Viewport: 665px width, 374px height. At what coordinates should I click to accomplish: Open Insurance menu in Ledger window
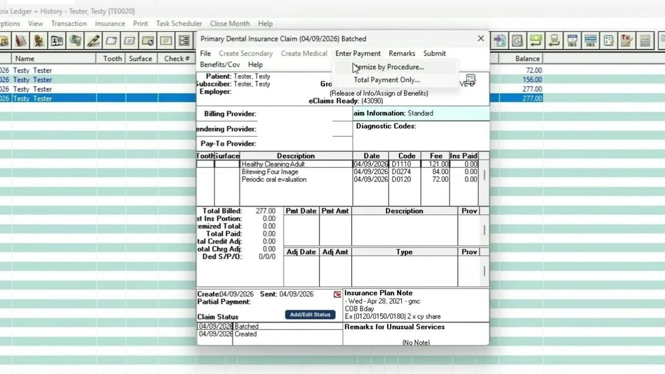coord(110,23)
